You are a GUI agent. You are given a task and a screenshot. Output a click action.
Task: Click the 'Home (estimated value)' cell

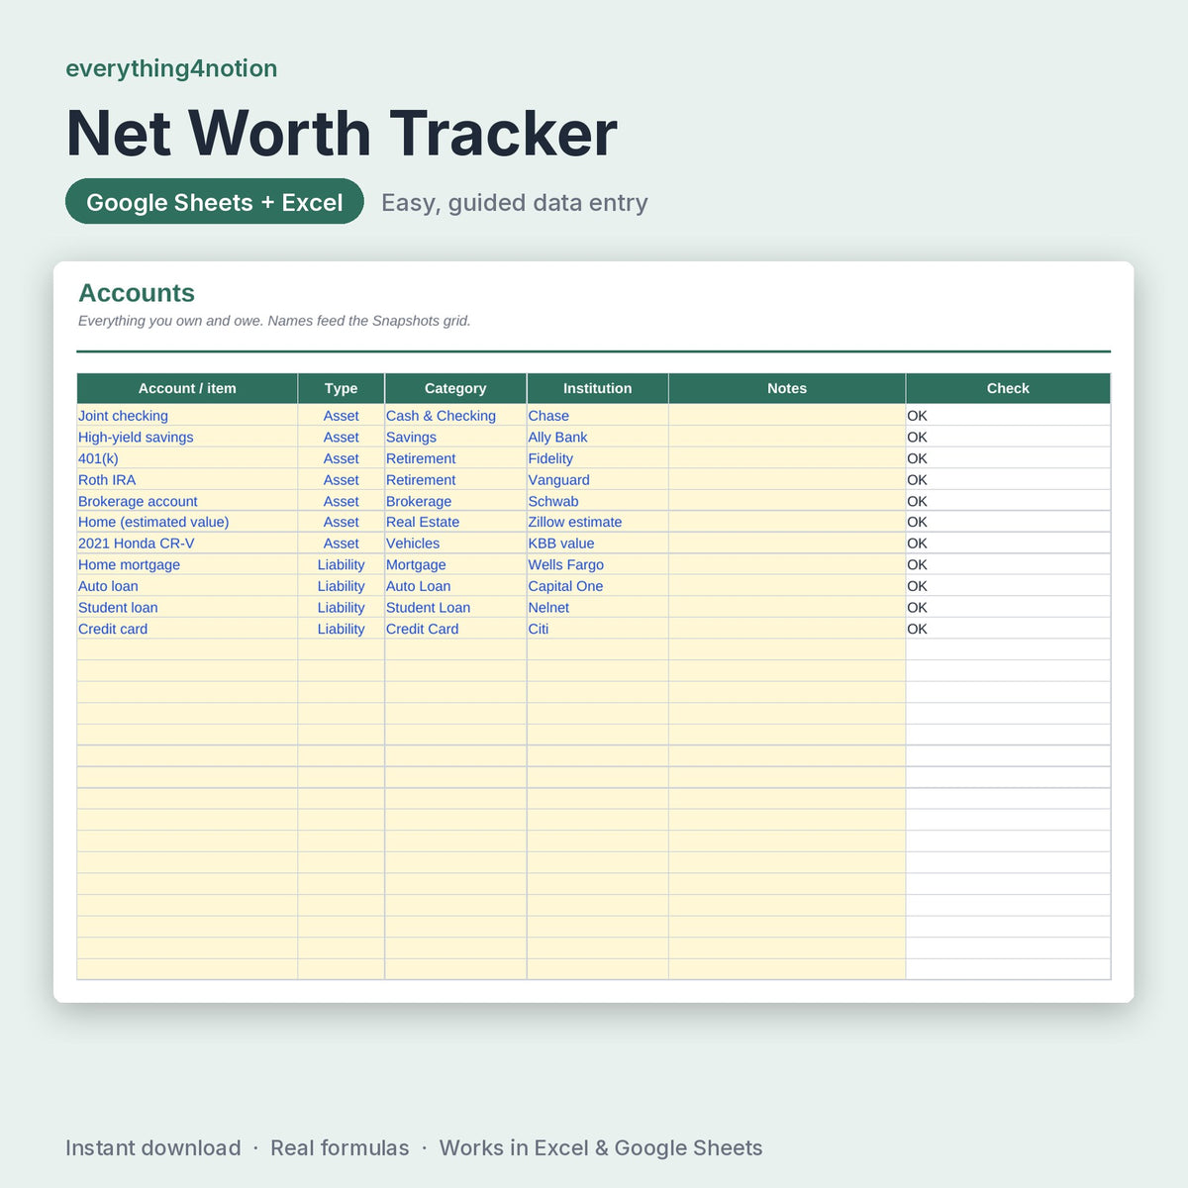tap(187, 522)
